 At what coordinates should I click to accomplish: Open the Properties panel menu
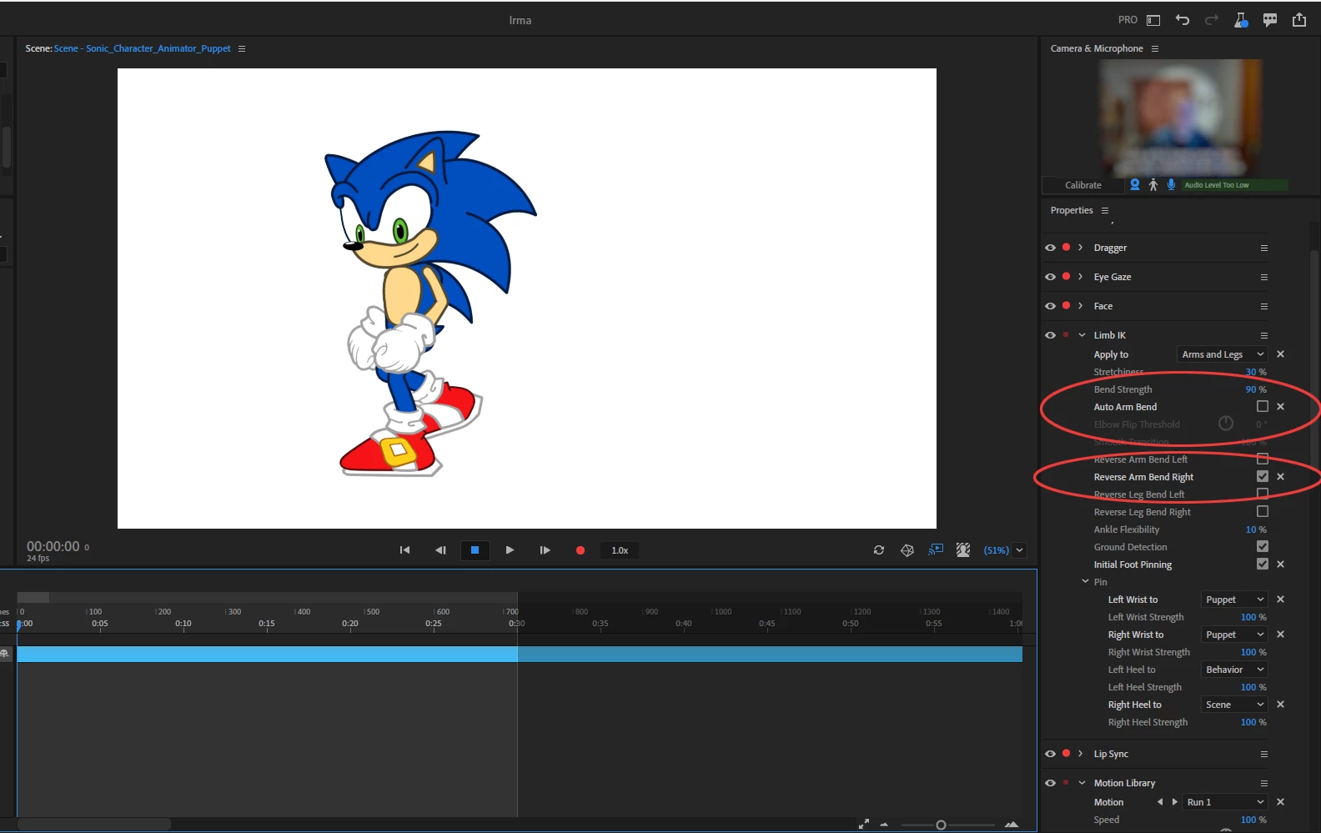click(1105, 210)
